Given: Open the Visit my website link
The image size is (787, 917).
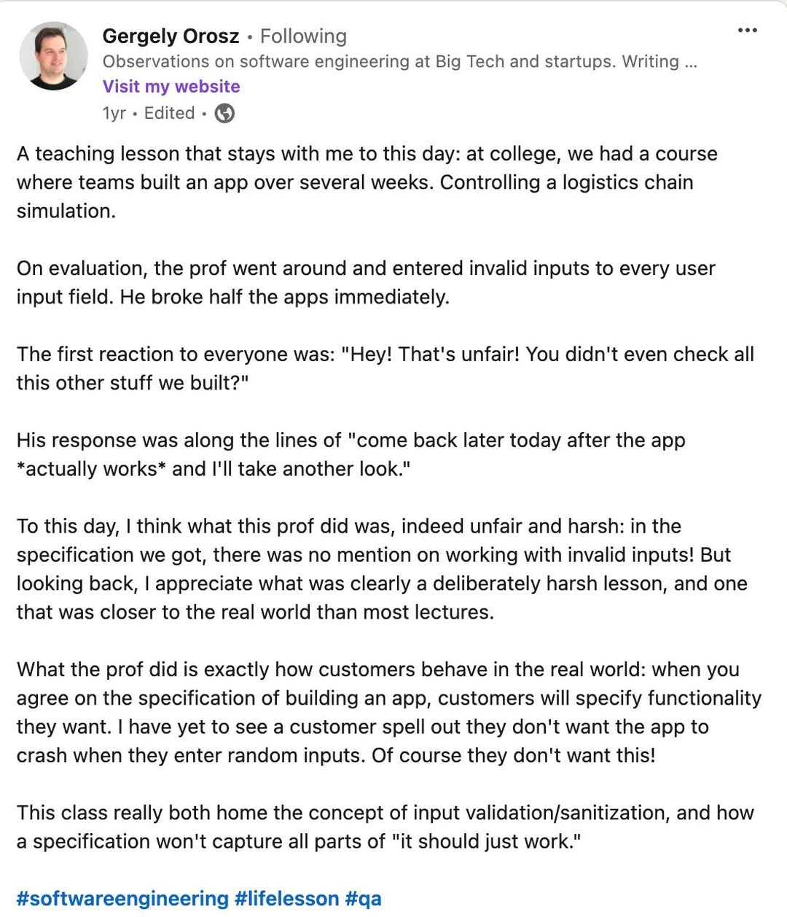Looking at the screenshot, I should 171,86.
